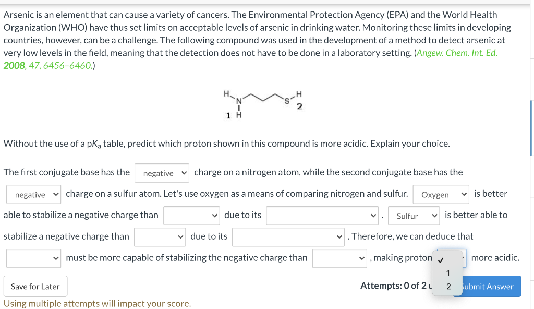The height and width of the screenshot is (309, 534).
Task: Open the second 'negative' sulfur charge dropdown
Action: tap(33, 194)
